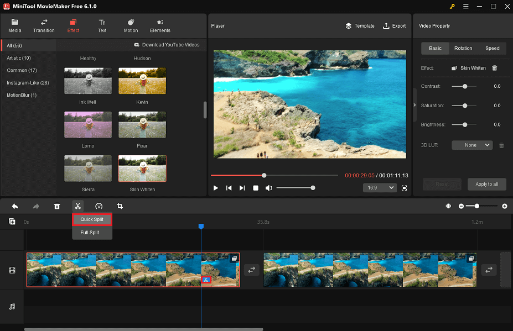The height and width of the screenshot is (331, 513).
Task: Choose Full Split from menu
Action: coord(92,233)
